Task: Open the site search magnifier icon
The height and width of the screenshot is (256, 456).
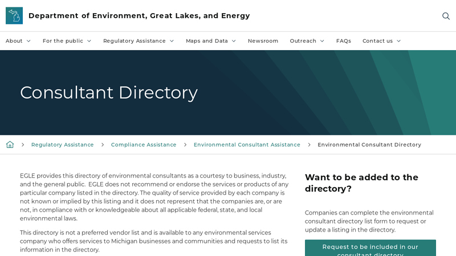Action: pyautogui.click(x=446, y=16)
